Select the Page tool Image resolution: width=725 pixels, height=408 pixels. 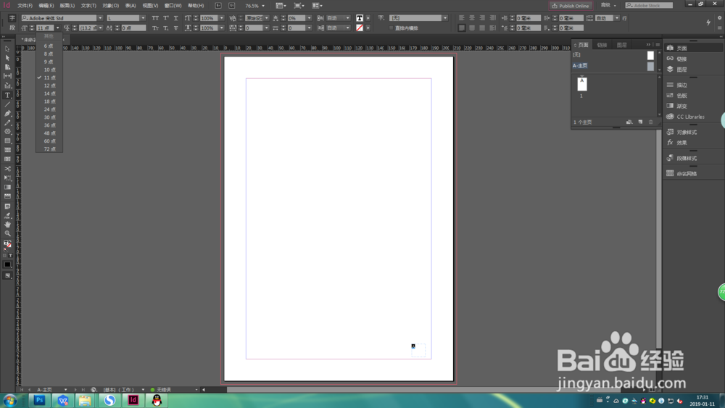7,67
